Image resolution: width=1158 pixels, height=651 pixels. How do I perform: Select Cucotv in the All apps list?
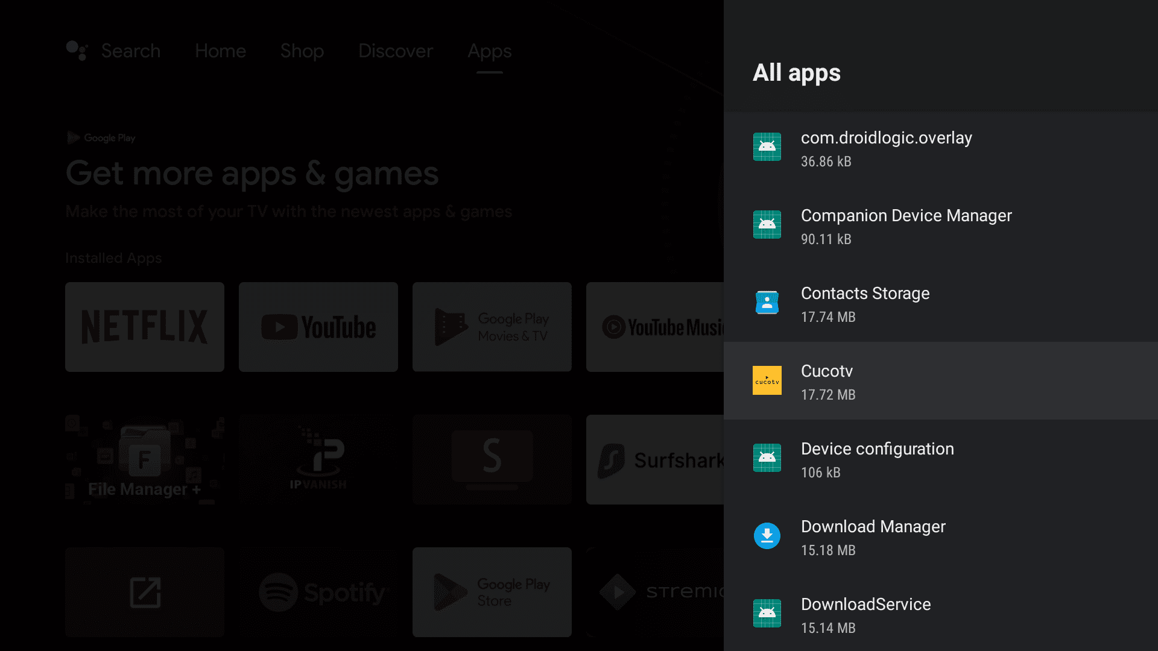[941, 380]
